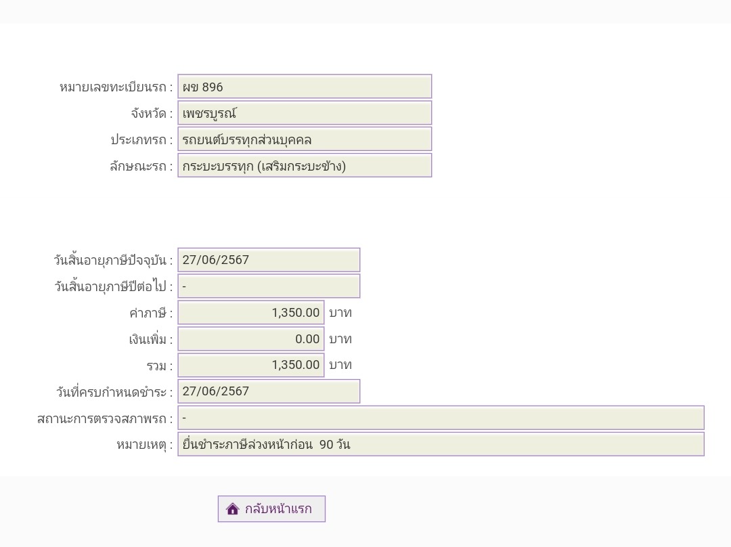731x547 pixels.
Task: Click the label จังหวัด
Action: point(152,113)
